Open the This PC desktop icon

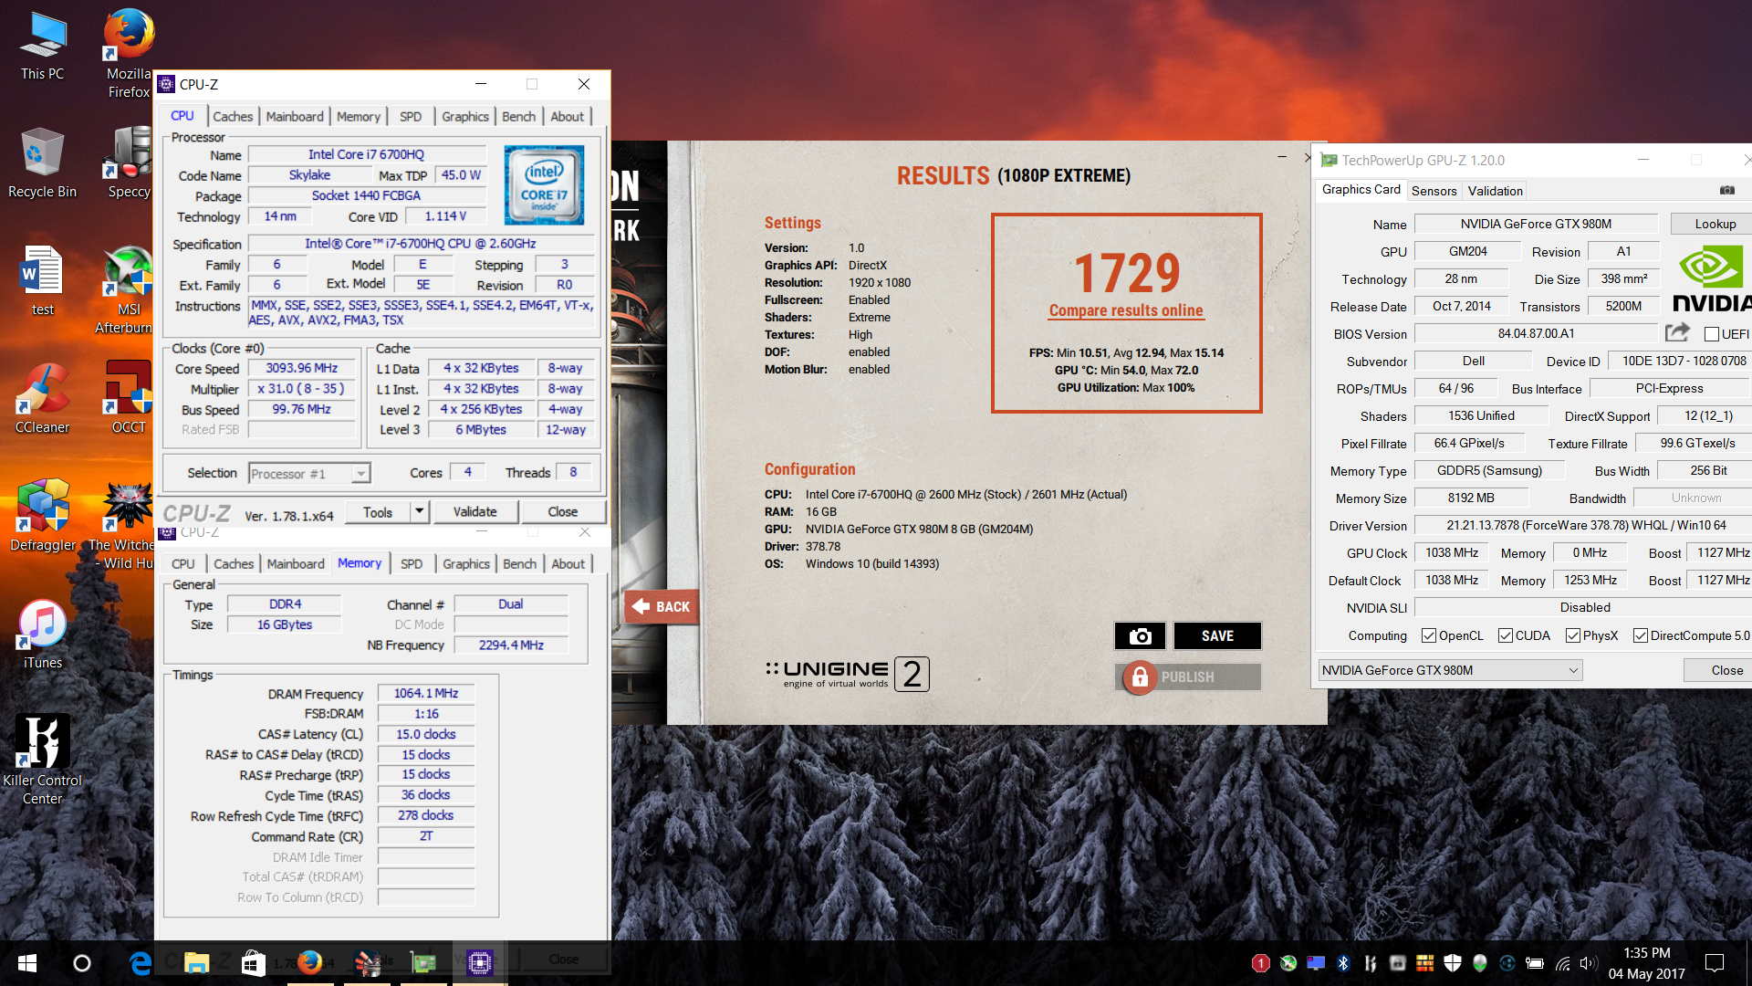[42, 46]
